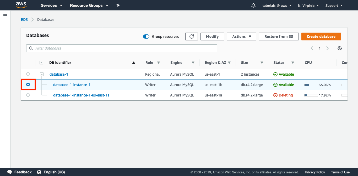This screenshot has height=176, width=358.
Task: Click the us-east-1b region cell
Action: pyautogui.click(x=213, y=85)
